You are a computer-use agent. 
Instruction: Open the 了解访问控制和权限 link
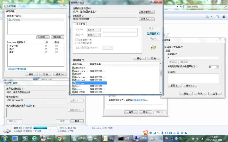click(x=17, y=69)
